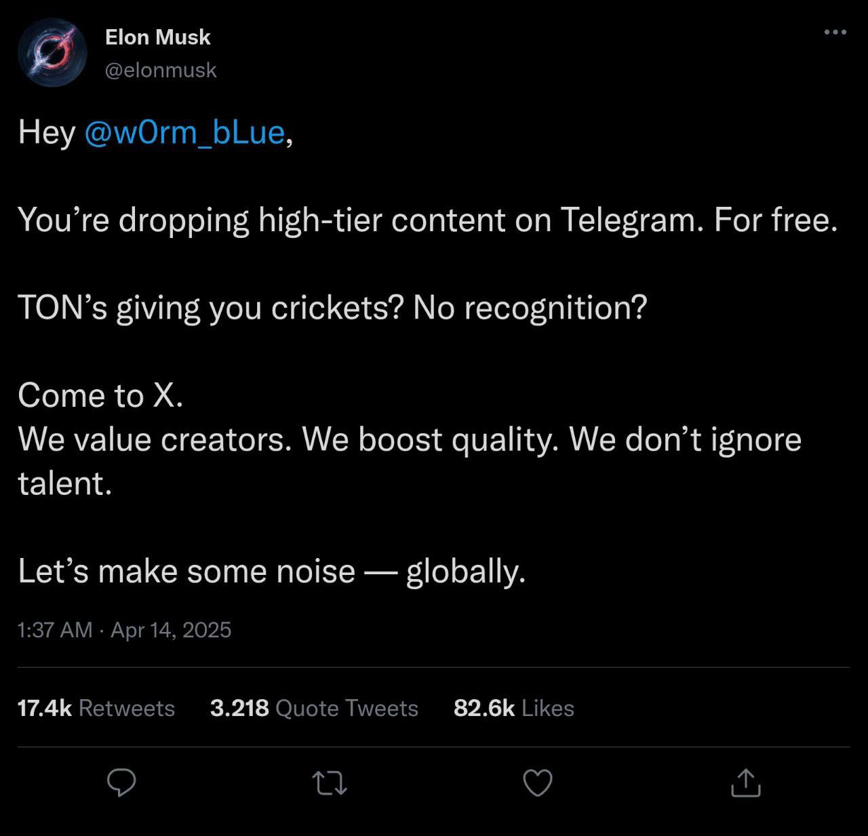This screenshot has height=836, width=868.
Task: View the 17.4k Retweets list
Action: pyautogui.click(x=96, y=708)
